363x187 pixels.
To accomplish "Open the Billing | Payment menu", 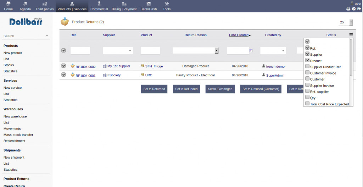I will [124, 6].
